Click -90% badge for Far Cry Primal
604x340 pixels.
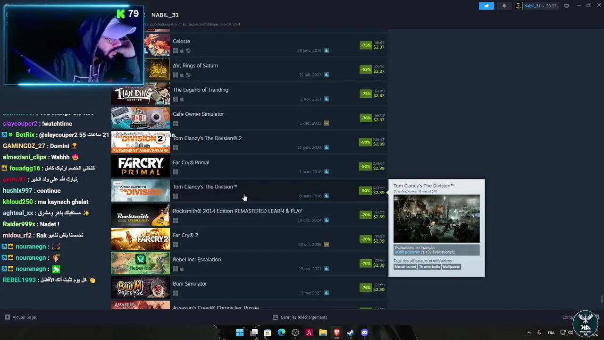tap(365, 166)
